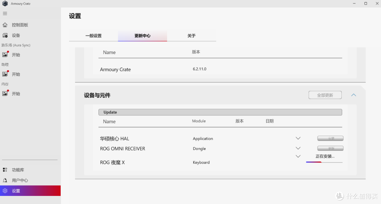The height and width of the screenshot is (204, 381).
Task: Click the Keyboard module cell
Action: pyautogui.click(x=201, y=162)
